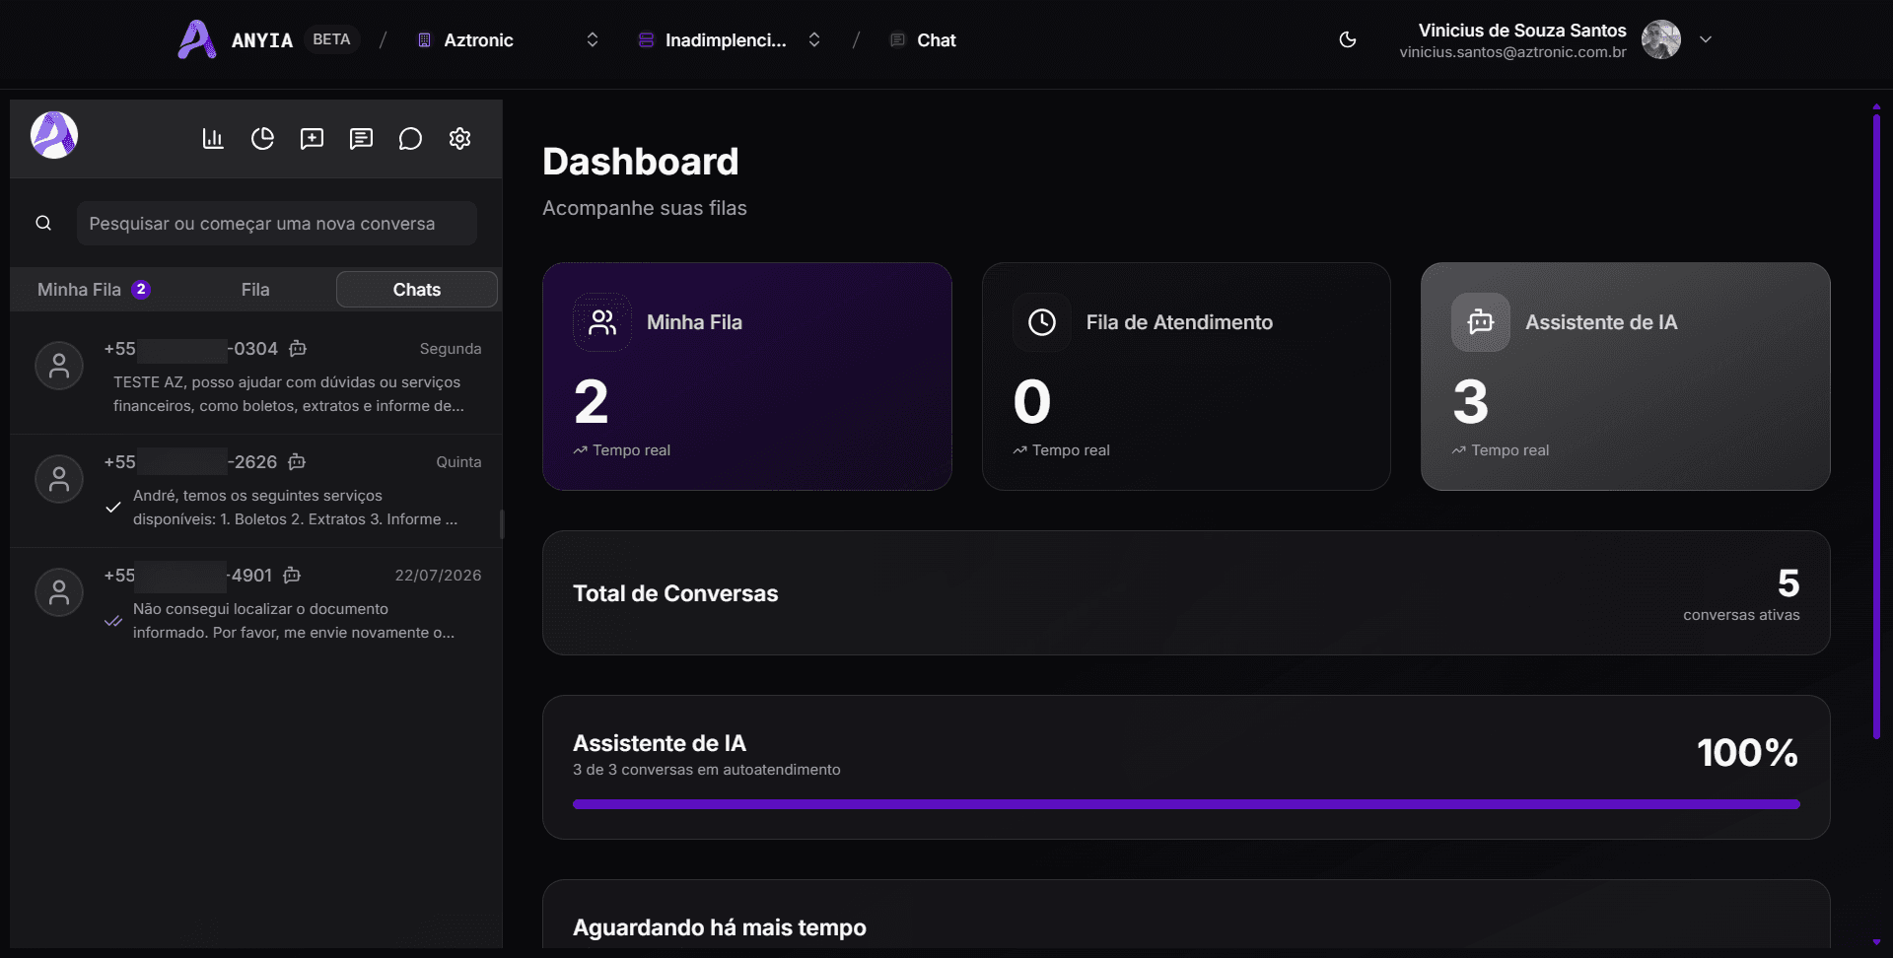Image resolution: width=1893 pixels, height=958 pixels.
Task: Open the Fila de Atendimento dashboard card
Action: (1186, 376)
